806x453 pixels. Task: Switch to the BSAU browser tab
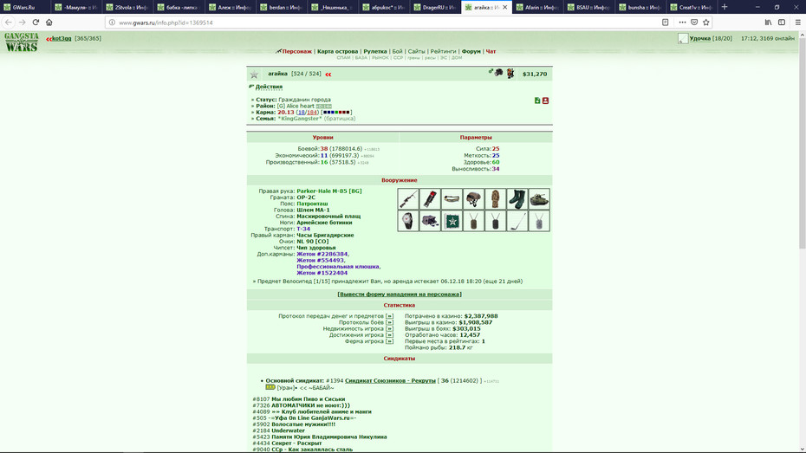point(589,7)
